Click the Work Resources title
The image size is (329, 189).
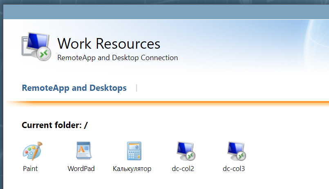[x=109, y=44]
